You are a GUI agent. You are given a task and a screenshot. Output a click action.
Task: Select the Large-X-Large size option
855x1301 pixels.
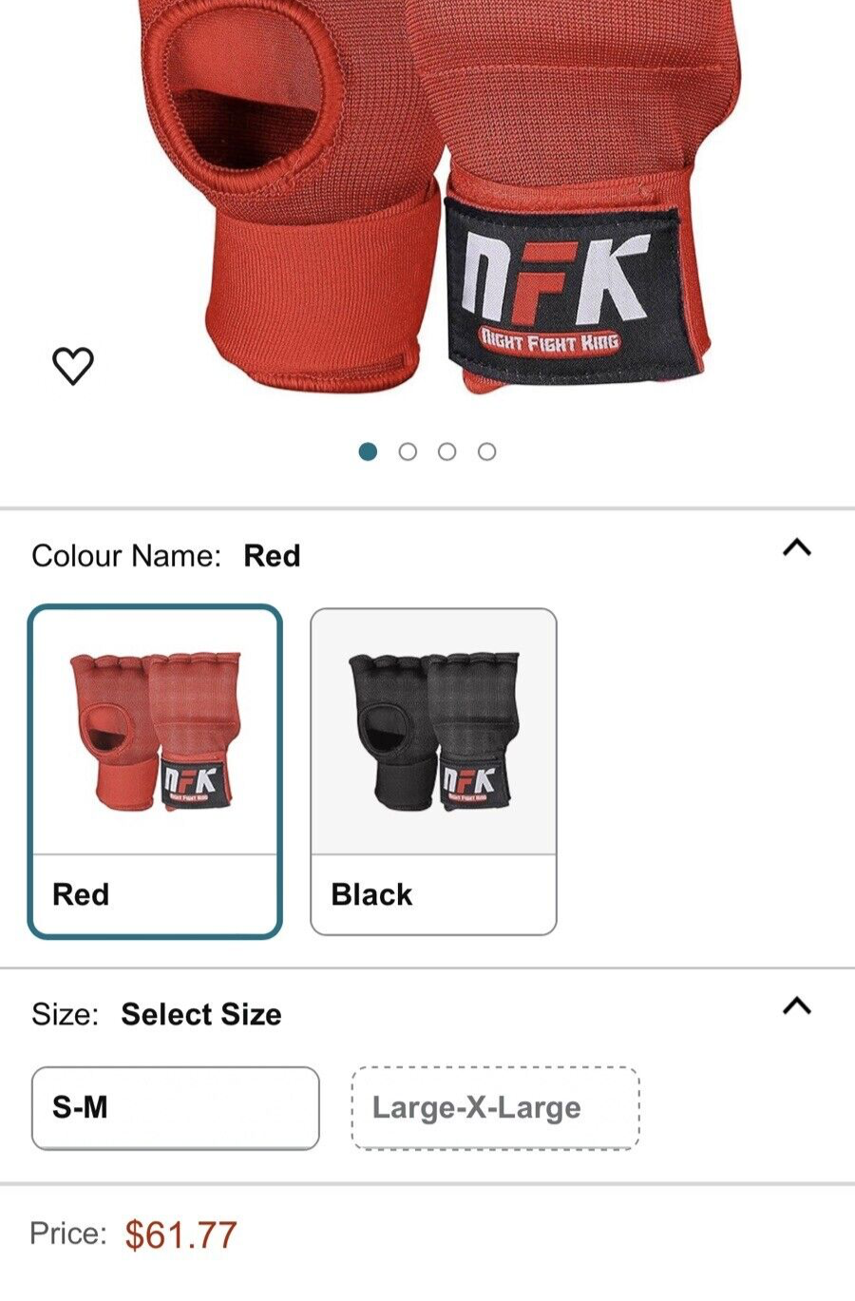(495, 1108)
